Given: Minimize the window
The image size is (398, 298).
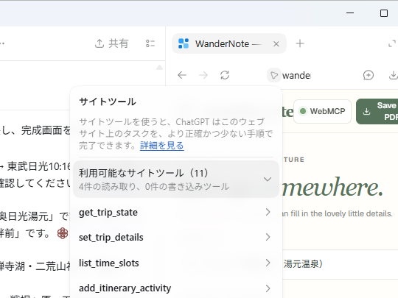Looking at the screenshot, I should (x=350, y=13).
